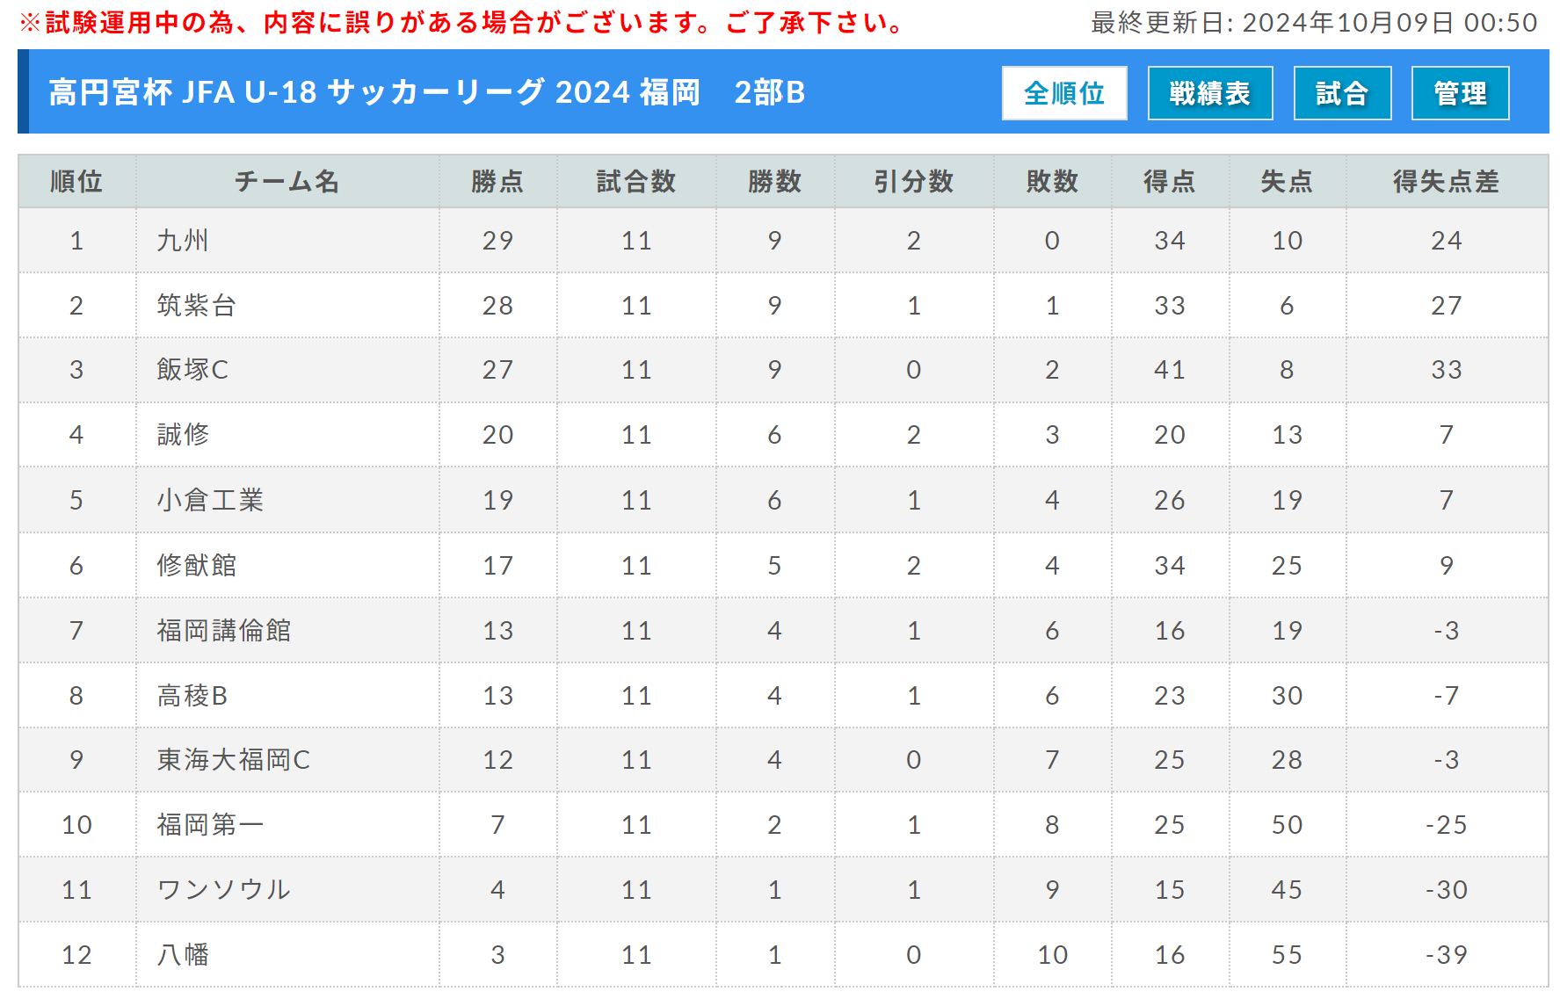Select the 飯塚C team row
The height and width of the screenshot is (1006, 1560).
click(783, 370)
